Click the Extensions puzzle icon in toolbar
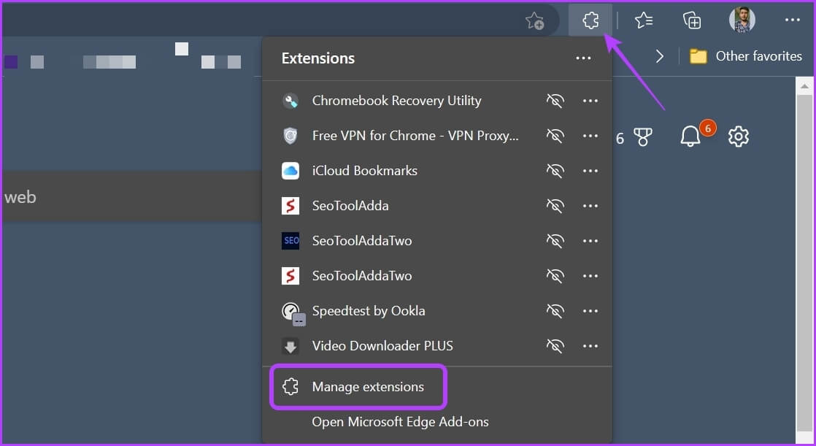Viewport: 816px width, 446px height. [590, 20]
